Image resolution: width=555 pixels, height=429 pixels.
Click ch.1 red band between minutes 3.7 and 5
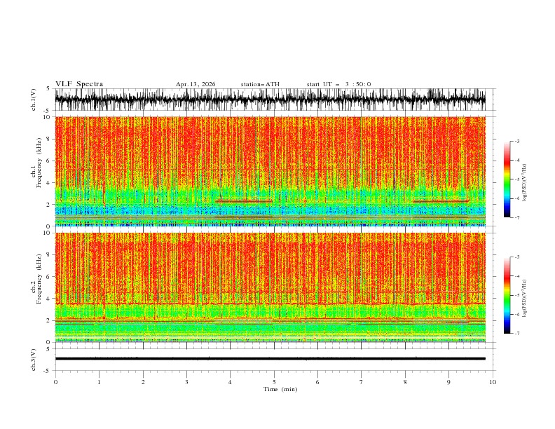tap(244, 201)
